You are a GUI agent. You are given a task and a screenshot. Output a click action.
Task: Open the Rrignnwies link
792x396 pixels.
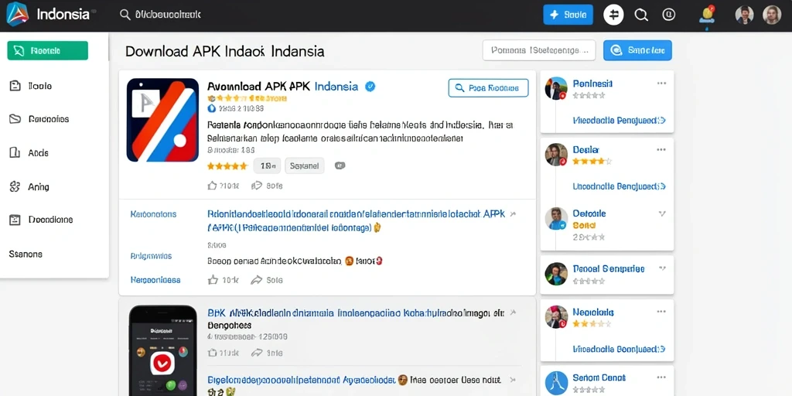coord(151,256)
